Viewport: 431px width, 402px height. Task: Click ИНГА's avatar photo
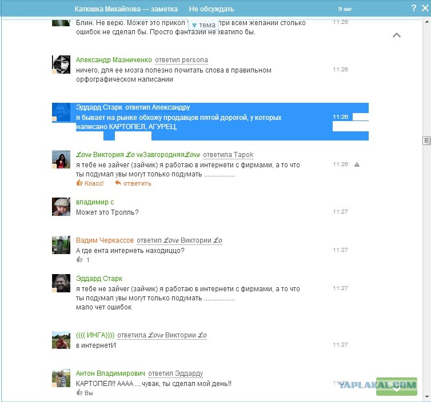click(x=61, y=340)
